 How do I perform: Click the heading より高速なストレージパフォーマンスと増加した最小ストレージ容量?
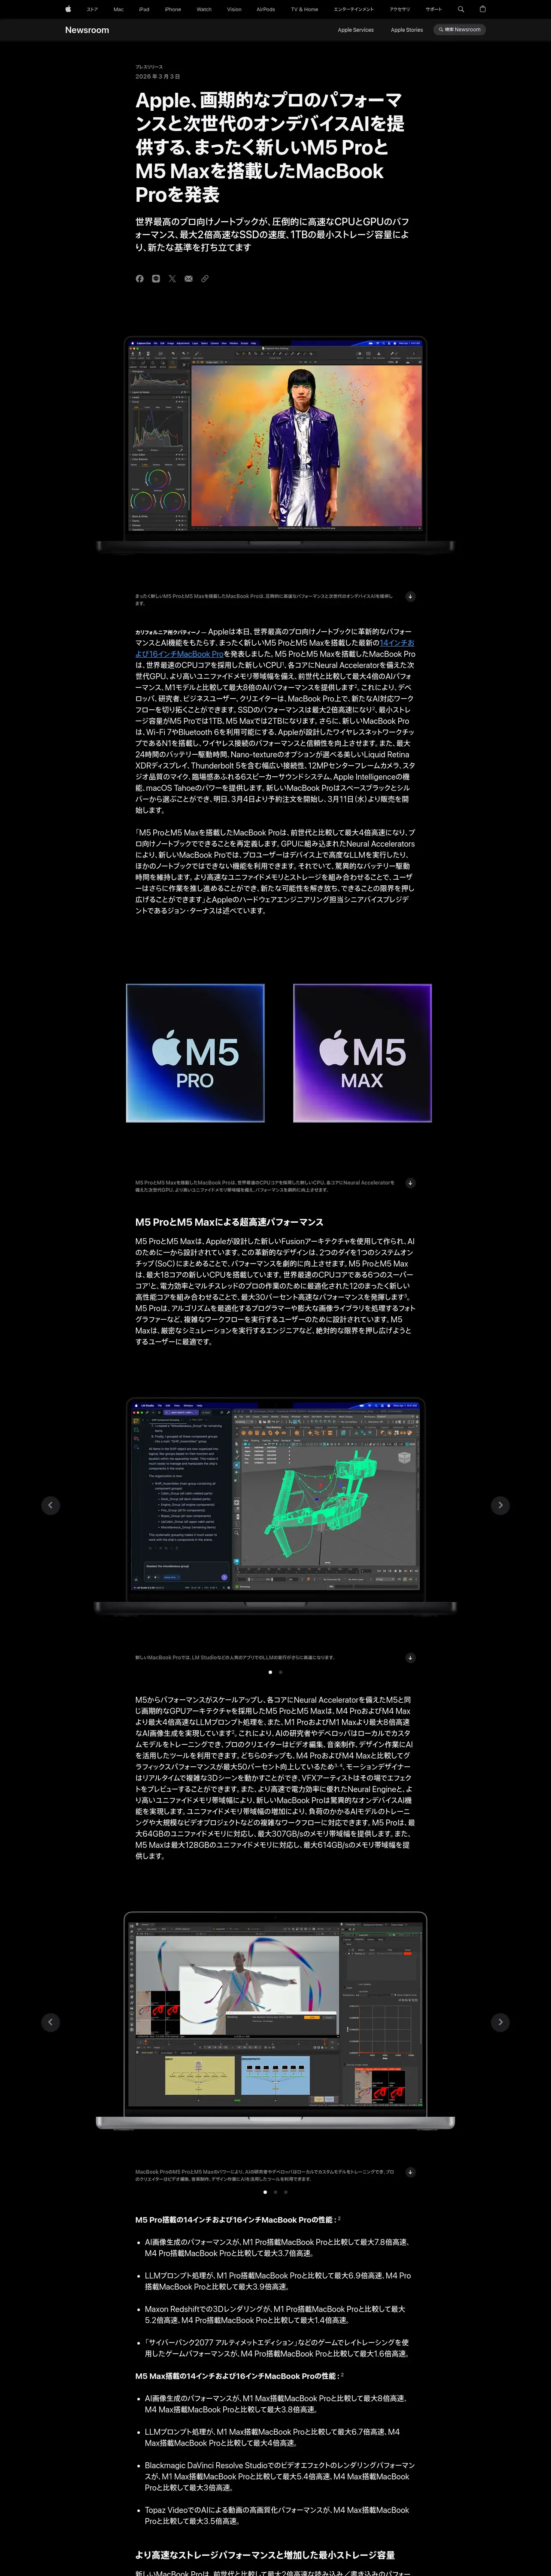pyautogui.click(x=265, y=2554)
